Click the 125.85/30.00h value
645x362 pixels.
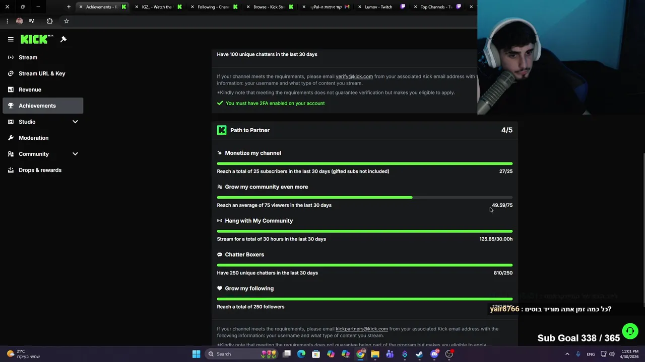pos(496,239)
